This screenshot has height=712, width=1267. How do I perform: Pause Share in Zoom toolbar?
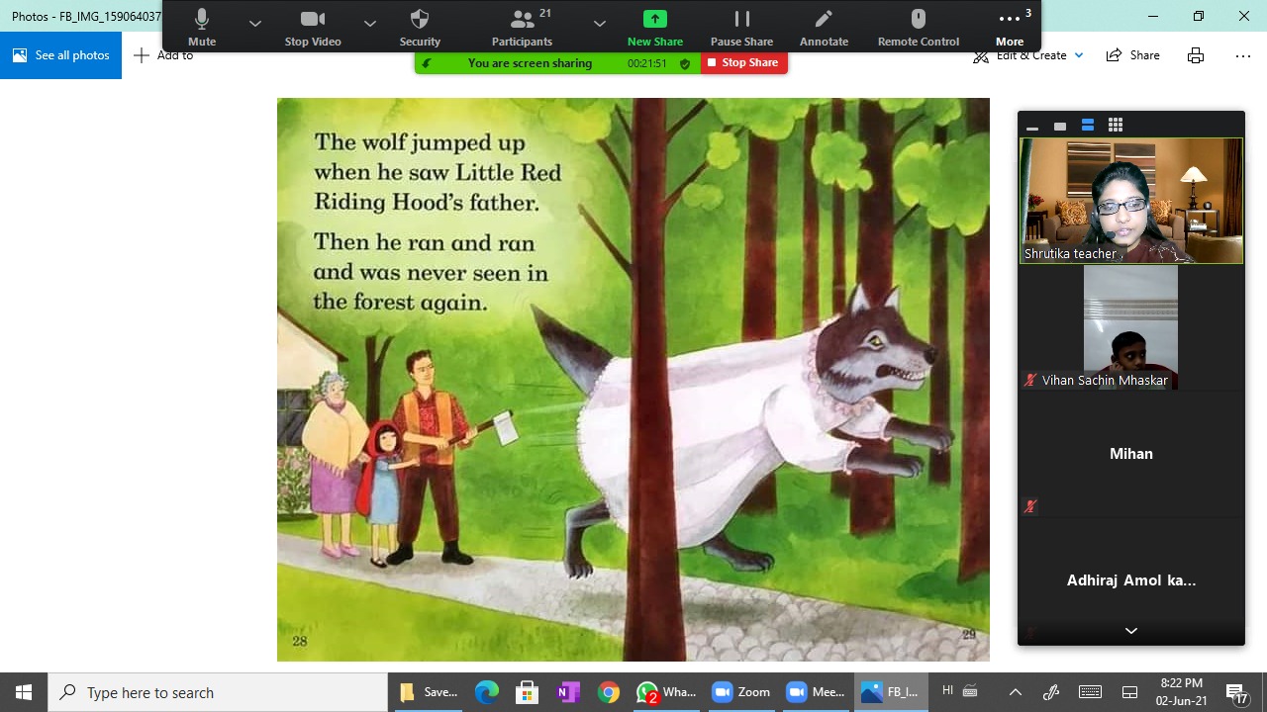(741, 27)
